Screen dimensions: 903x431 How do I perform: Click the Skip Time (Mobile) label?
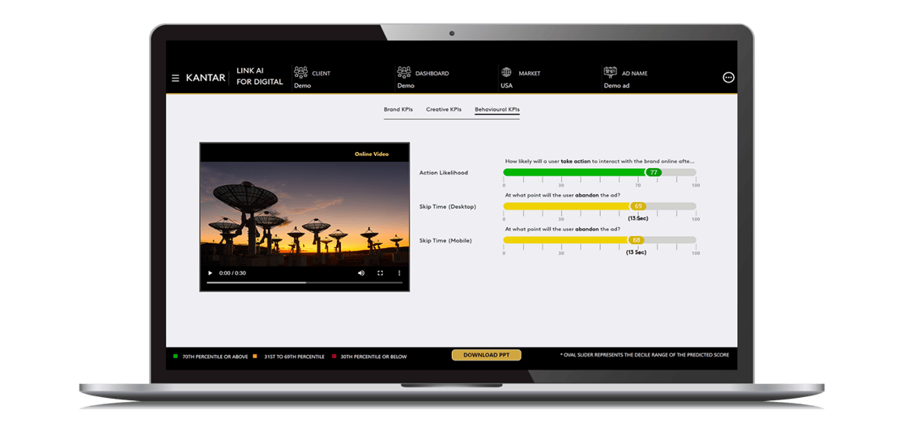coord(445,240)
